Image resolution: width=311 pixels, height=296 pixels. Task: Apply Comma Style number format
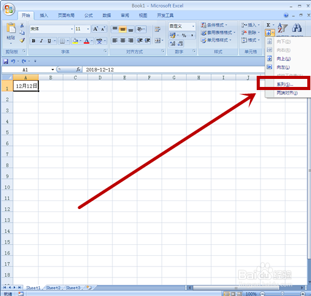[192, 36]
